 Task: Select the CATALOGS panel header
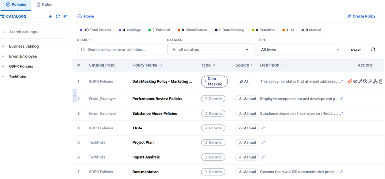click(13, 16)
